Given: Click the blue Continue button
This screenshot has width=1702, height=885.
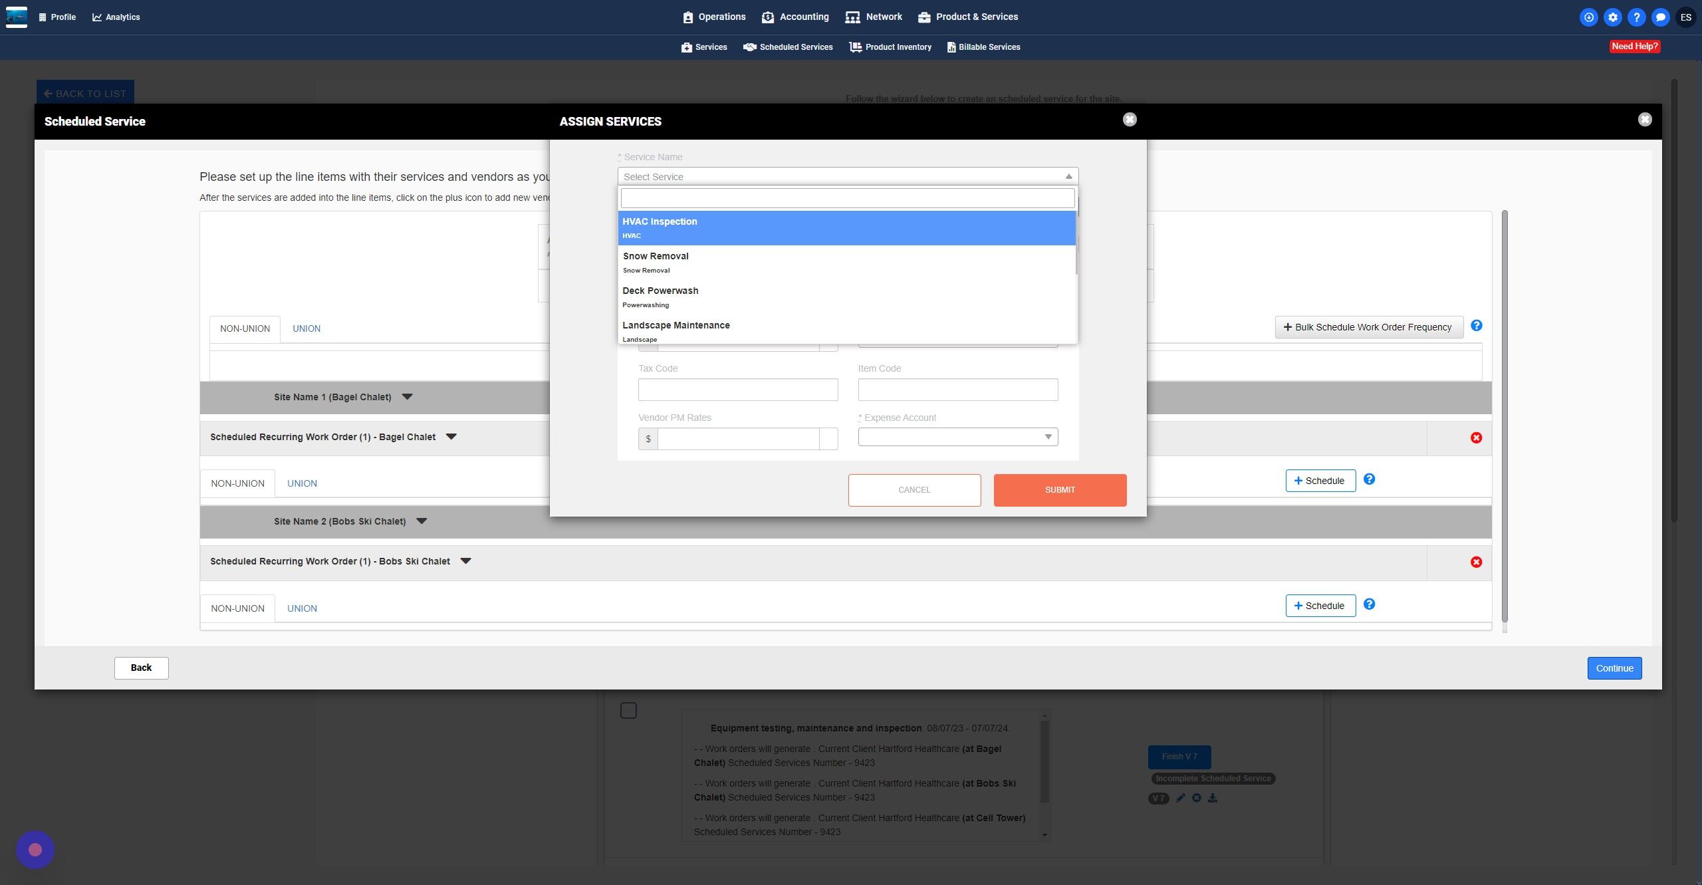Looking at the screenshot, I should click(x=1614, y=668).
